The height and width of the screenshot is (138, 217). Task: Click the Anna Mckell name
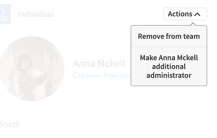[x=99, y=64]
